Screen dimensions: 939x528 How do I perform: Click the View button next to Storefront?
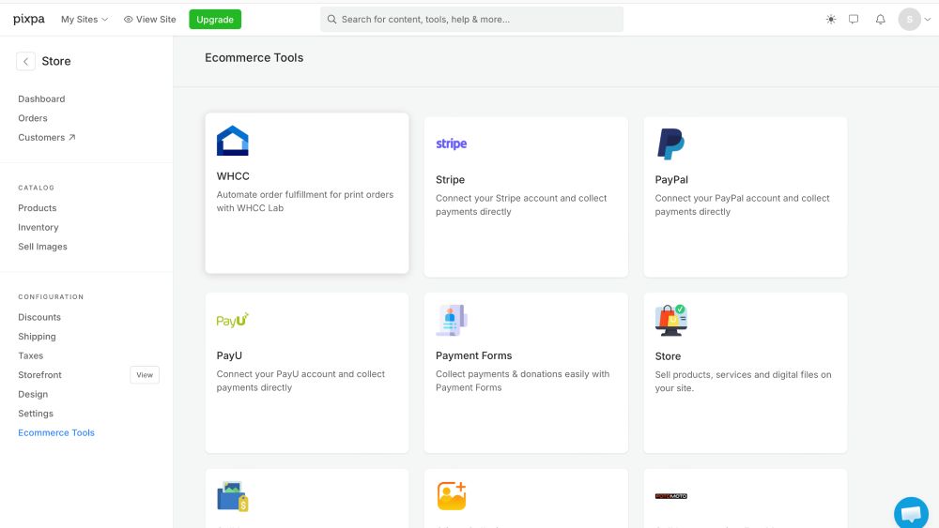click(x=145, y=375)
